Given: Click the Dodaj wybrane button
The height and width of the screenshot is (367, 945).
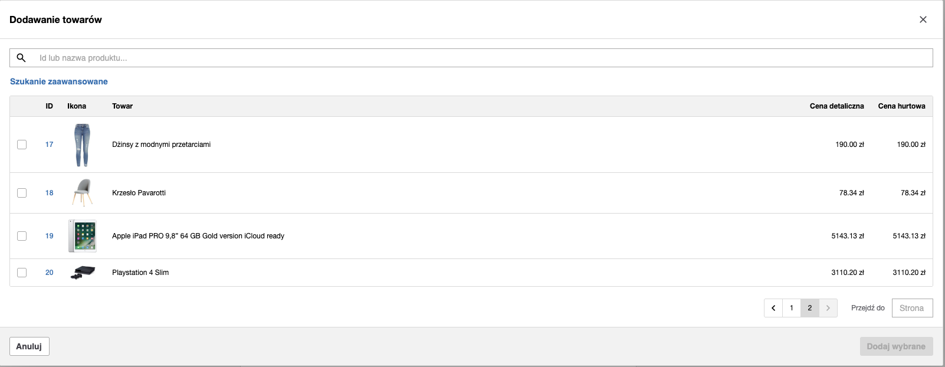Looking at the screenshot, I should click(896, 346).
